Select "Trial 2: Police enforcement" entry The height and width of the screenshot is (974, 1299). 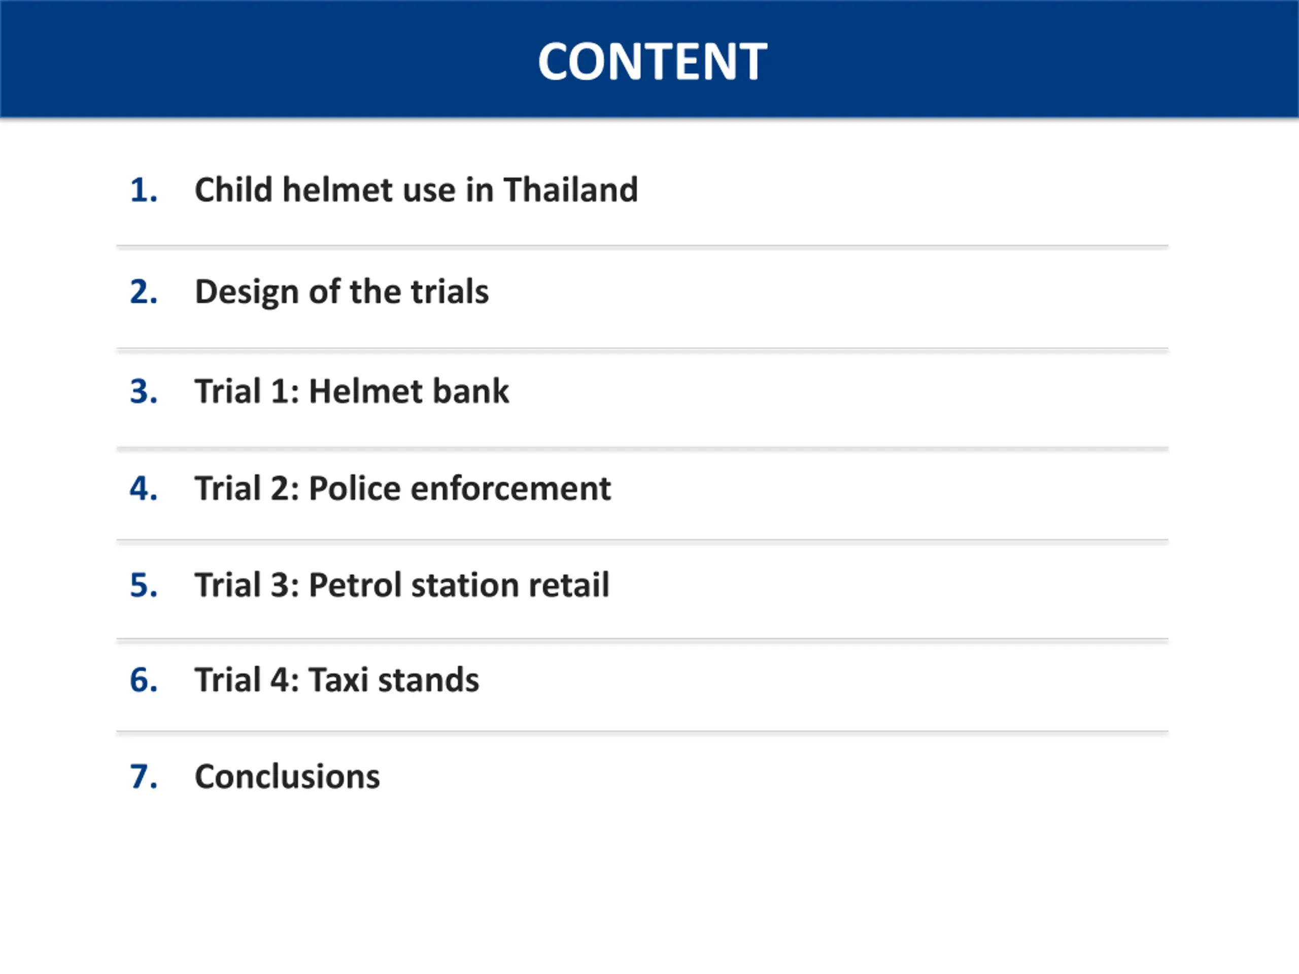pos(402,489)
